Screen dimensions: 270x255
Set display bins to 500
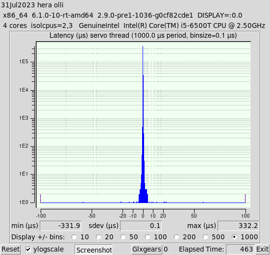(x=205, y=237)
